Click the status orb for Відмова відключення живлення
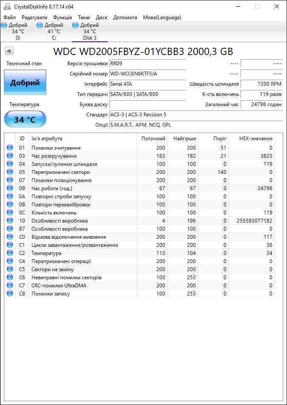Image resolution: width=287 pixels, height=405 pixels. point(10,237)
